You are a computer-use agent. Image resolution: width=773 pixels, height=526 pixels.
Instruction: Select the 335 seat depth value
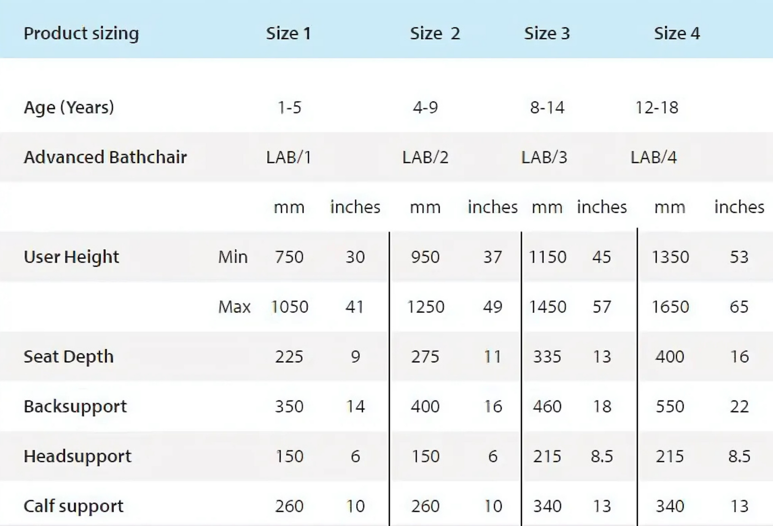pos(547,357)
